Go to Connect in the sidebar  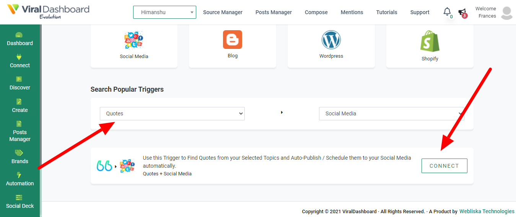point(20,62)
